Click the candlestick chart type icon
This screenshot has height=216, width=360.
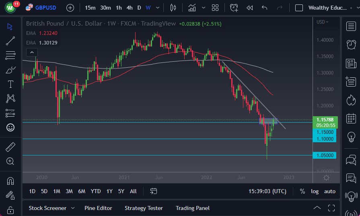pyautogui.click(x=173, y=8)
